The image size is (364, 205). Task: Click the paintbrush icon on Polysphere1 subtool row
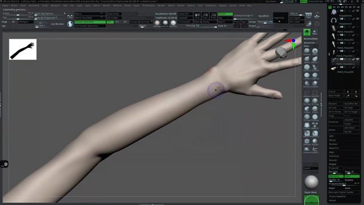[353, 19]
